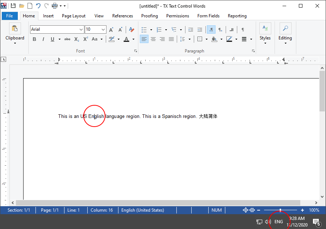The width and height of the screenshot is (326, 229).
Task: Click the Save icon in quick access toolbar
Action: (x=13, y=5)
